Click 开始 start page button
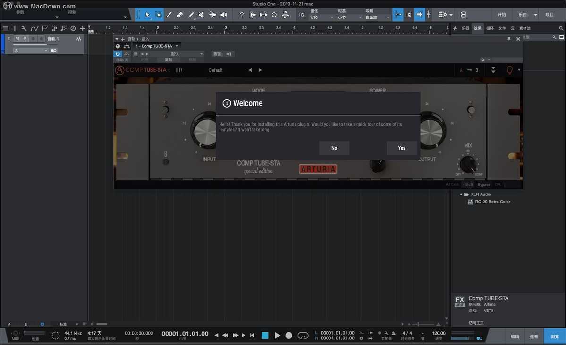Viewport: 566px width, 345px height. coord(502,15)
